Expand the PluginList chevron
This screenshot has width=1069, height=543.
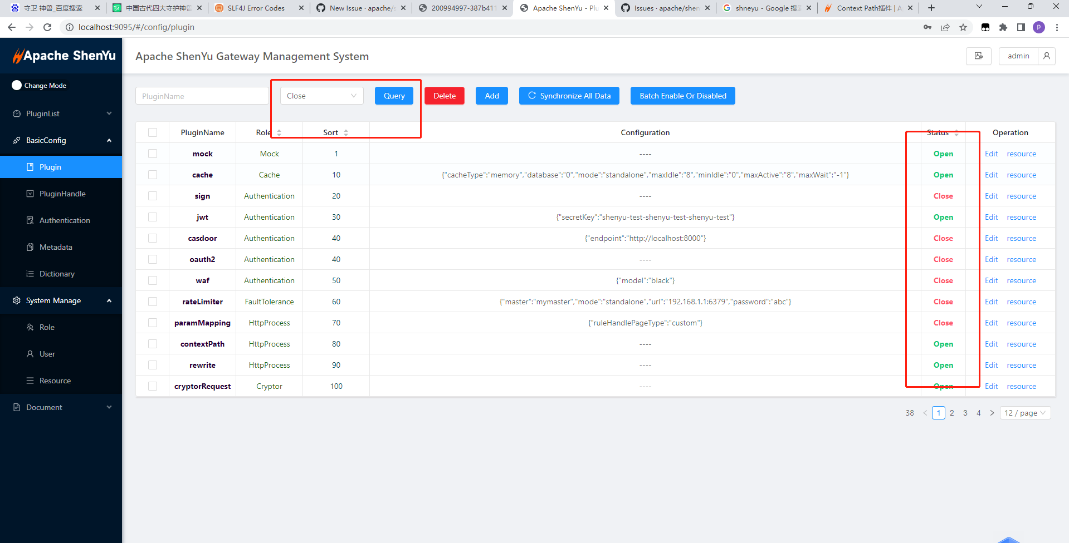109,113
